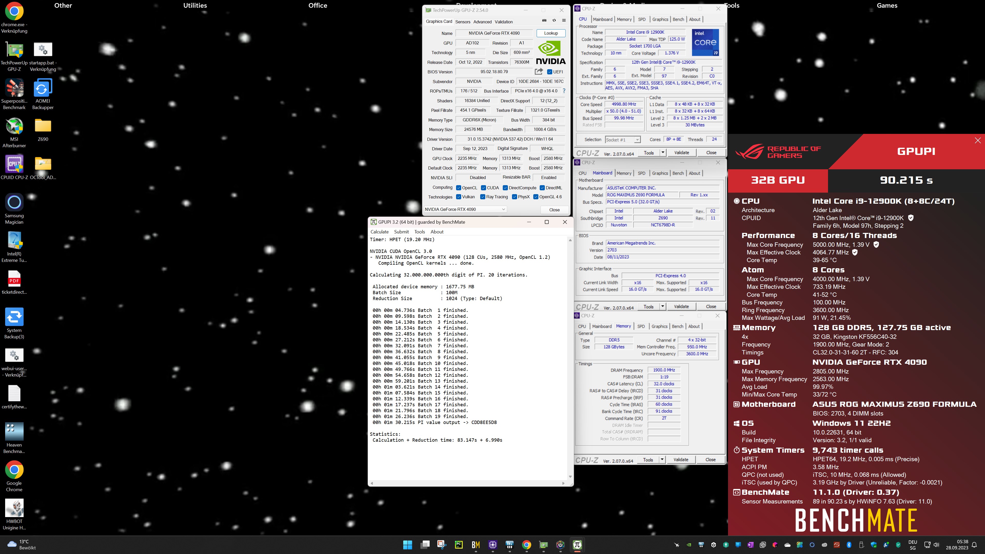985x554 pixels.
Task: Click the Snipping Tool taskbar icon
Action: 442,545
